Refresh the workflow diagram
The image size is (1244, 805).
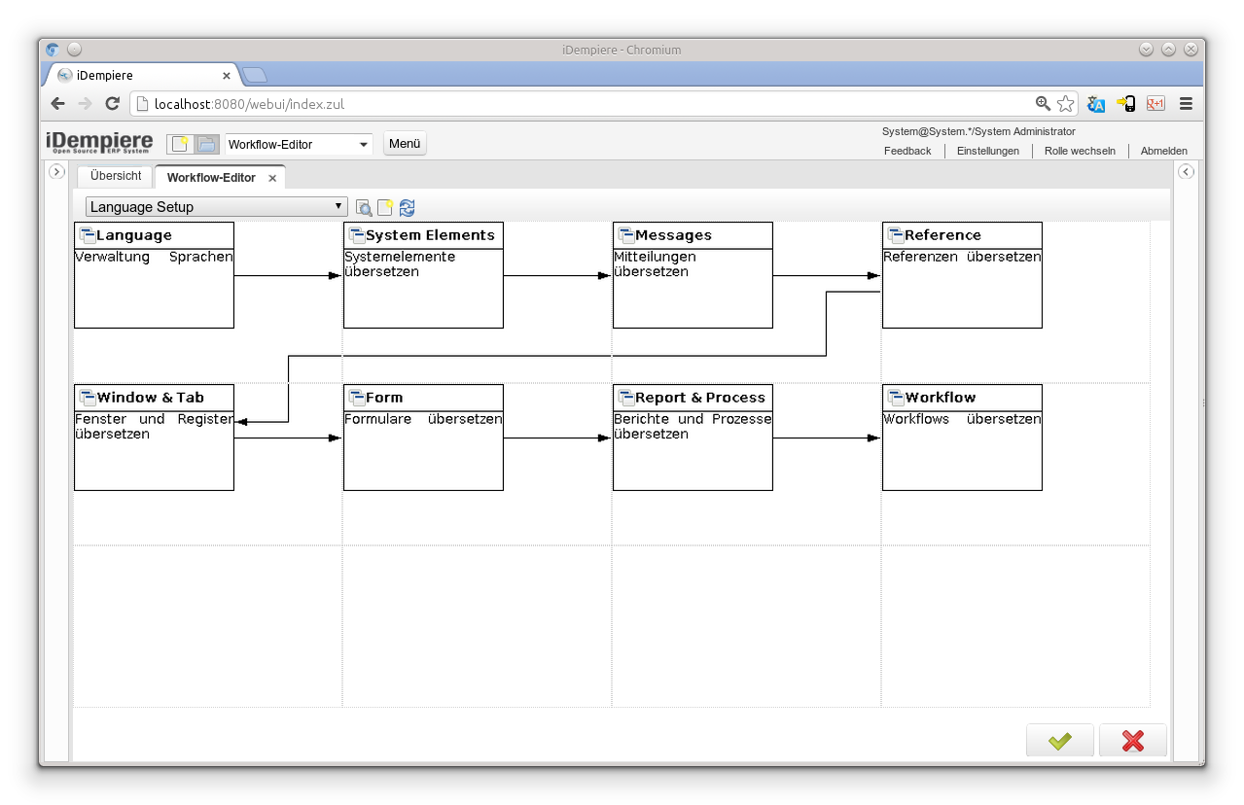tap(407, 207)
